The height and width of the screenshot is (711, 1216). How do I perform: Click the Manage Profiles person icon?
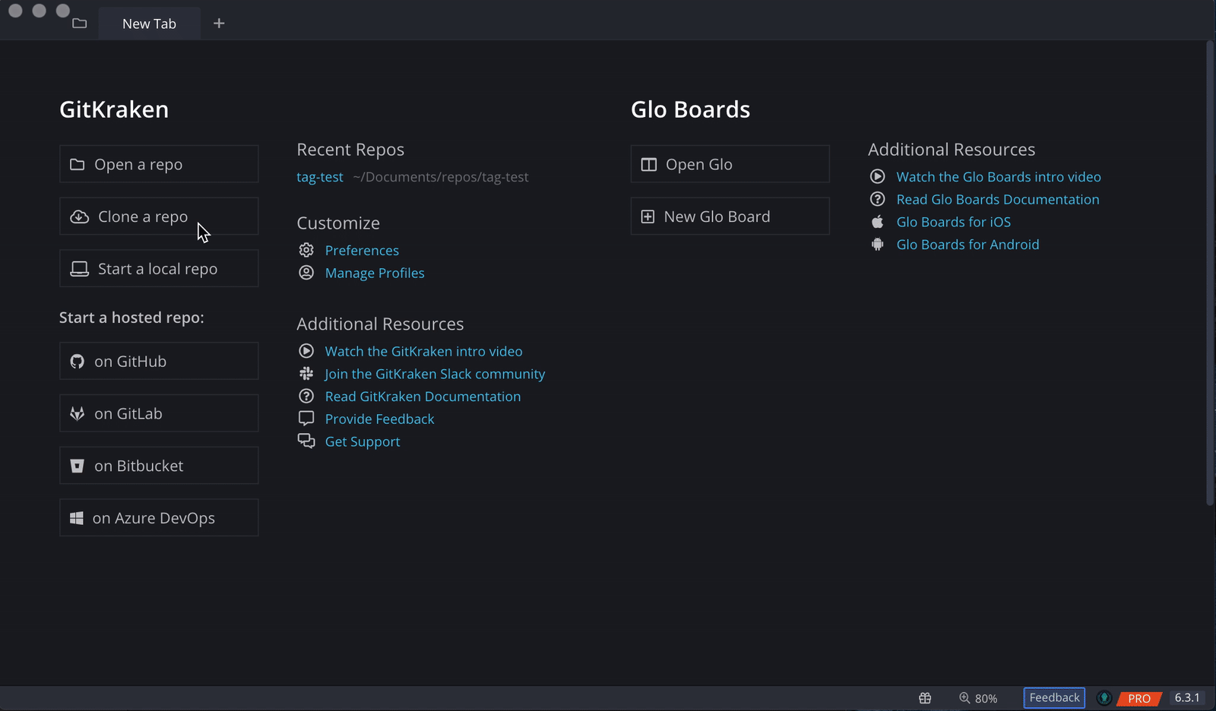point(306,273)
